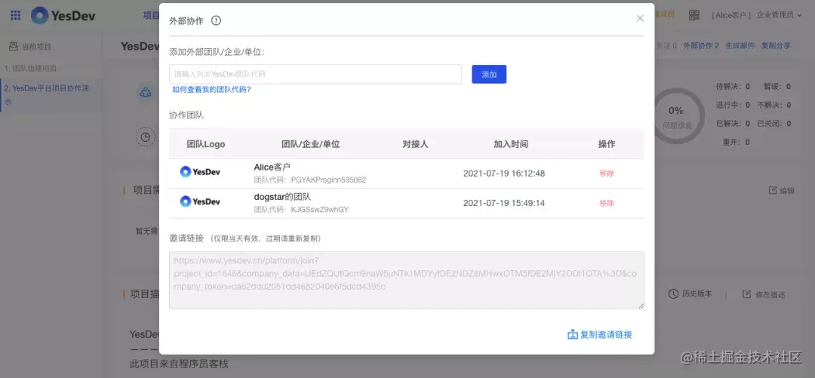
Task: Click the team code PGYAKProginn595062
Action: point(328,180)
